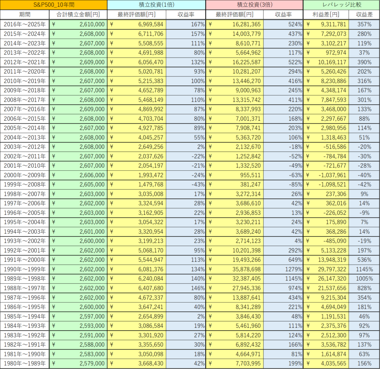Click the S&P500_10年間 header cell
Viewport: 380px width, 369px height.
tap(53, 5)
